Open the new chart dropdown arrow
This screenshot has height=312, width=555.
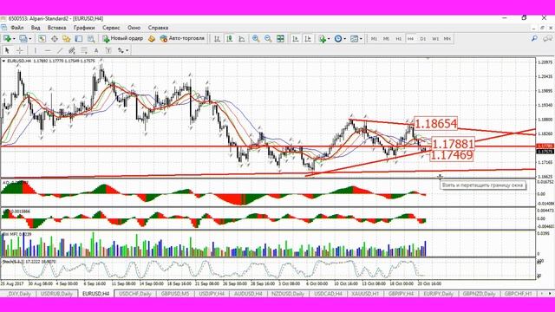pyautogui.click(x=14, y=39)
